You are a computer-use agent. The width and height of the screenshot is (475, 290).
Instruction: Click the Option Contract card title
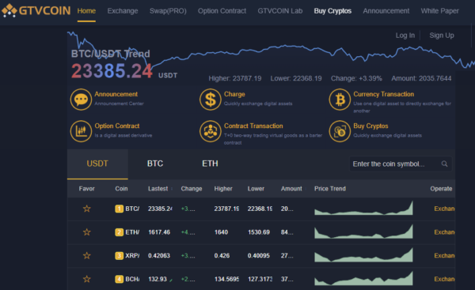click(x=117, y=126)
